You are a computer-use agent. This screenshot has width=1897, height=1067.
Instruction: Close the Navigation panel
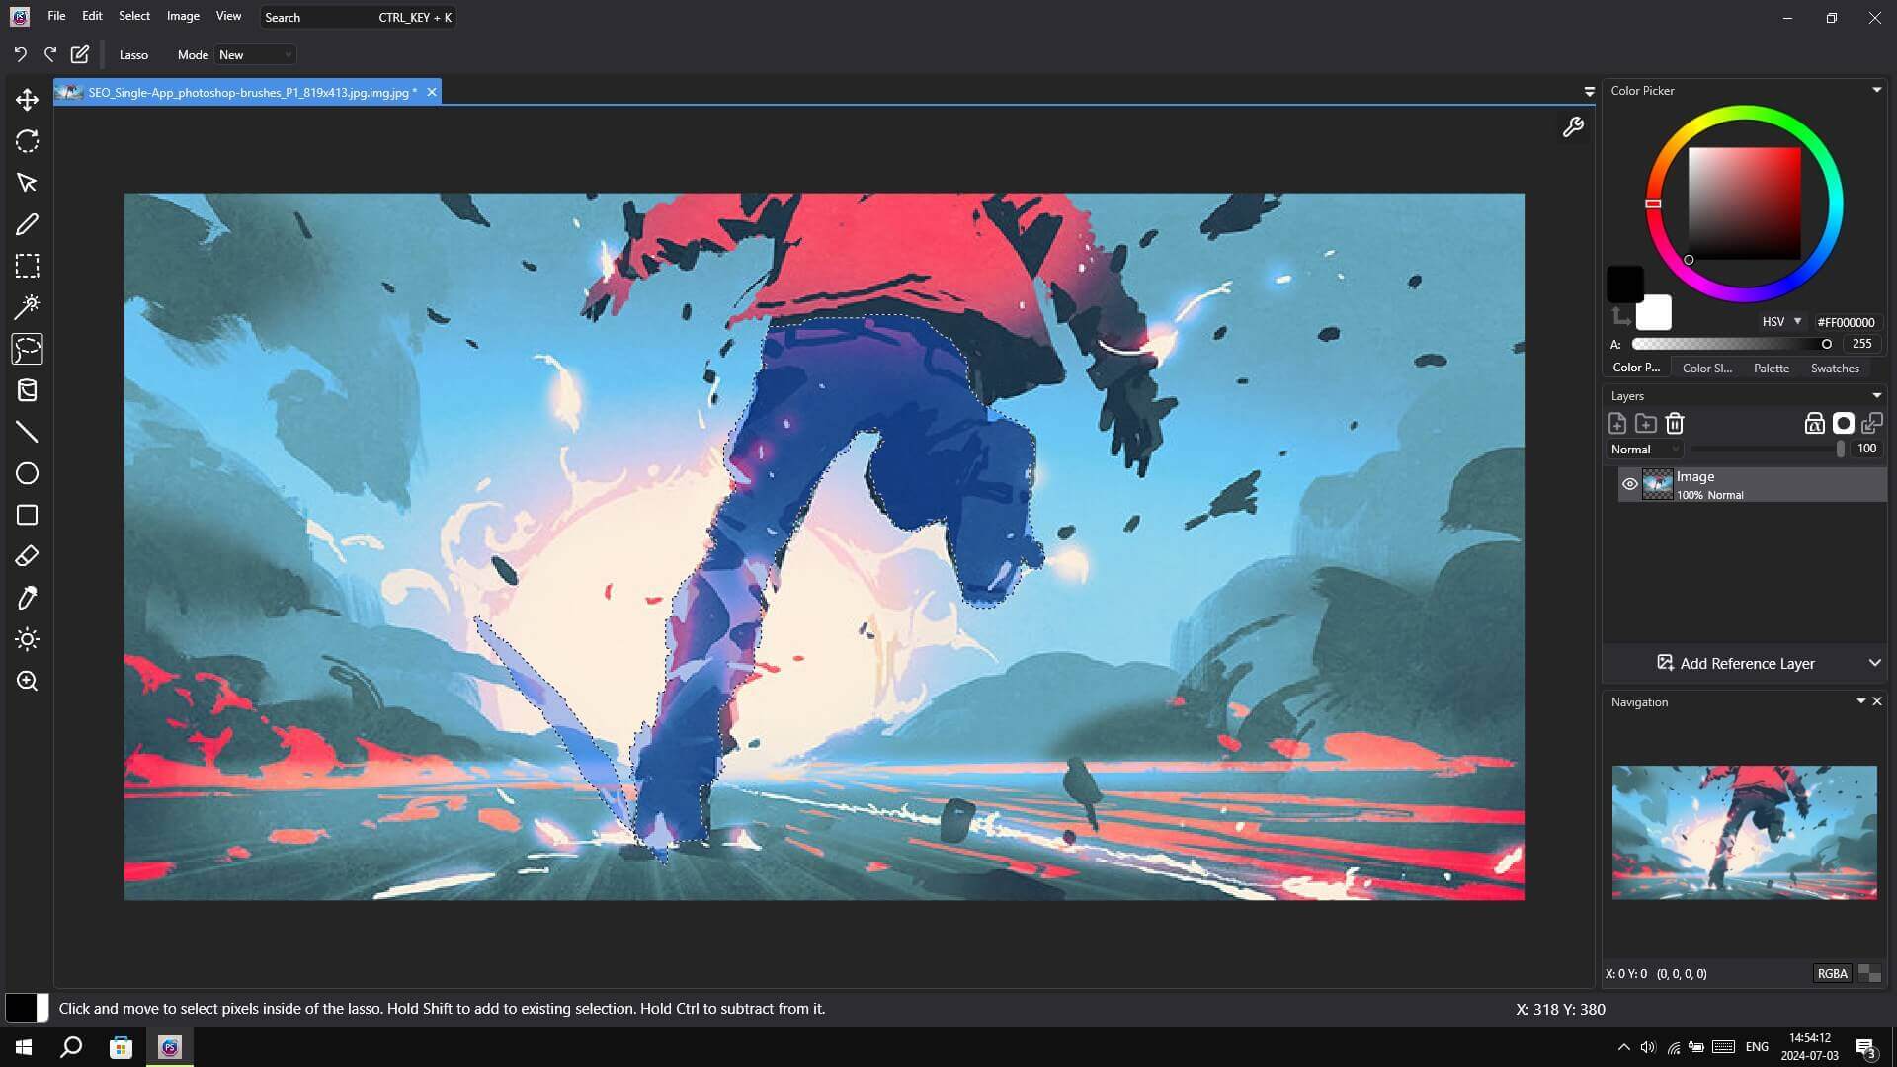click(1877, 701)
